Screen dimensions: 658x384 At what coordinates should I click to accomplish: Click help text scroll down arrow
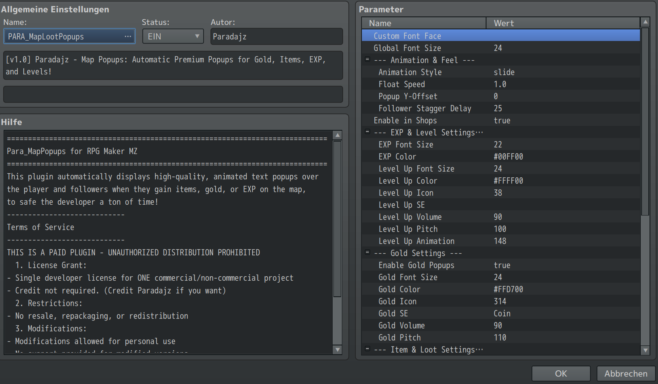tap(337, 349)
